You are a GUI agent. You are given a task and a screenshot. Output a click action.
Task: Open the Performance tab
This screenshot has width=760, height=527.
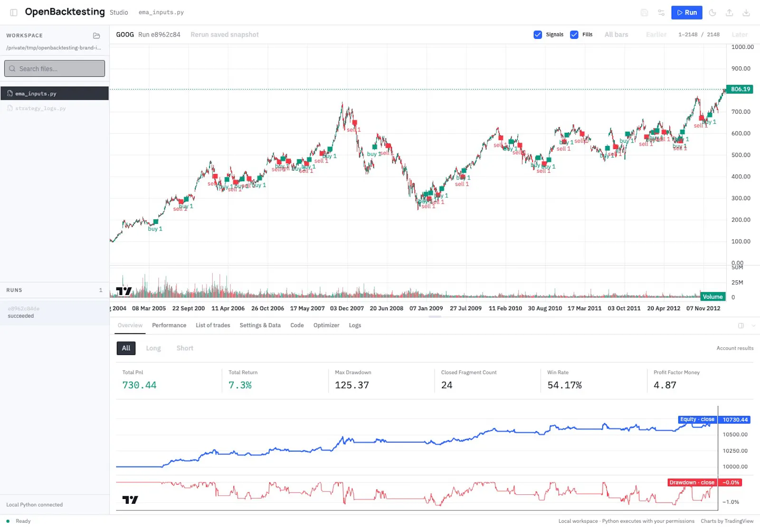(169, 325)
